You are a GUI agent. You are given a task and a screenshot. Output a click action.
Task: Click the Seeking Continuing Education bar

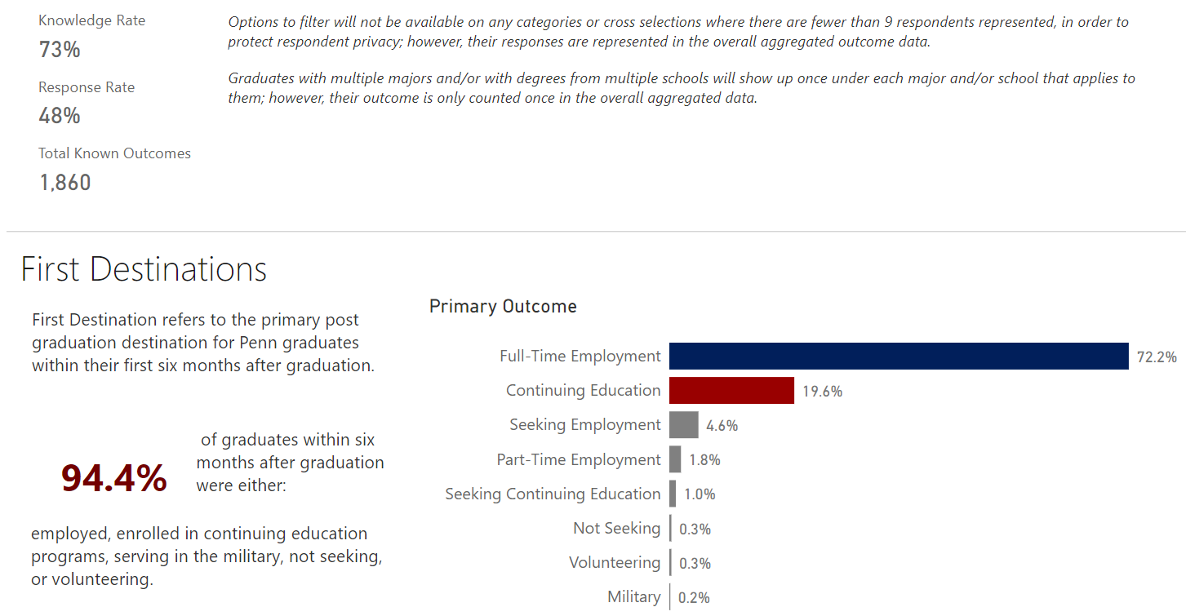[673, 494]
